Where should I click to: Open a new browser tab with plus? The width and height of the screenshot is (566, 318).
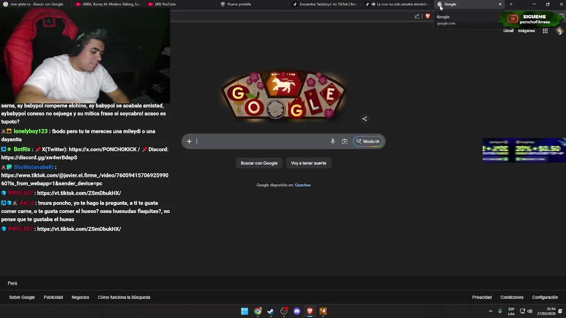click(511, 4)
